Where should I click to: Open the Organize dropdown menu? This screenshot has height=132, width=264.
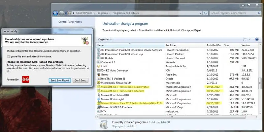105,39
